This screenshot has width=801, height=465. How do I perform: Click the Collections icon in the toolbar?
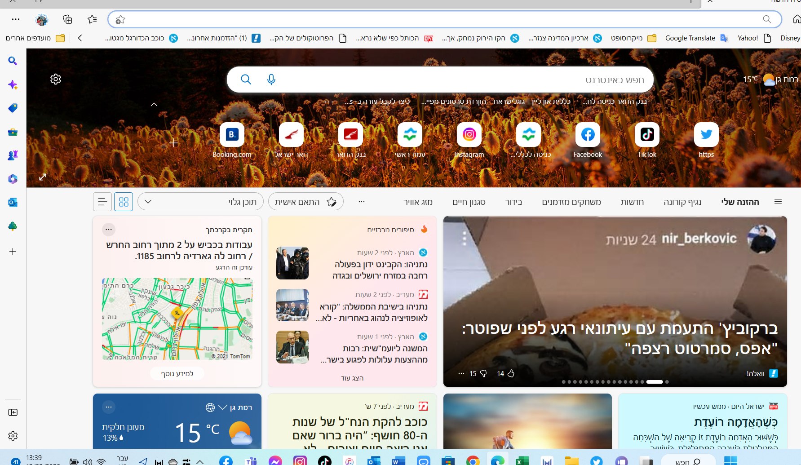67,19
